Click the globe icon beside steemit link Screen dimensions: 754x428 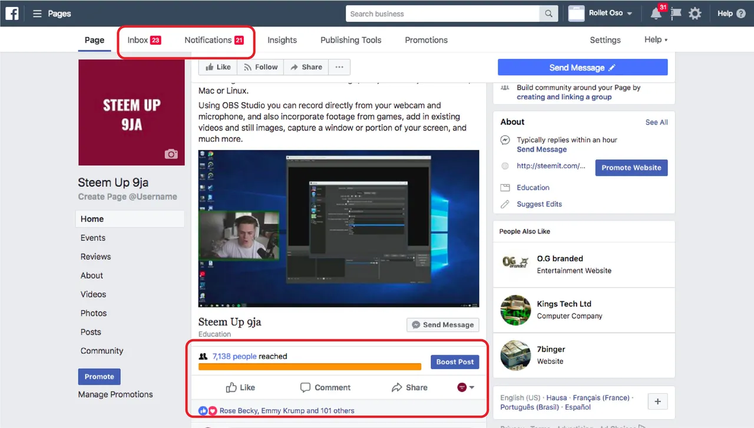(505, 166)
